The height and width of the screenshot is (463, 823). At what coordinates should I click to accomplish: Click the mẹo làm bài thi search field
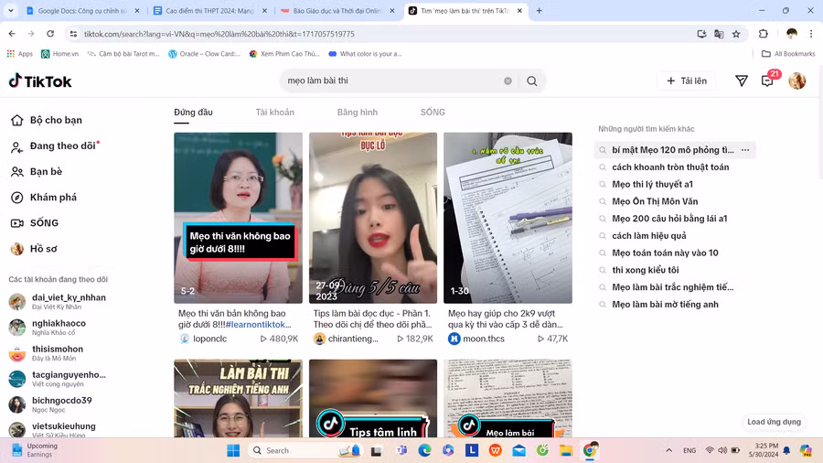pyautogui.click(x=391, y=81)
